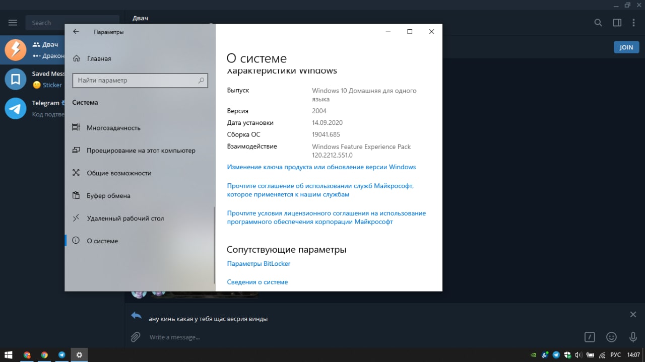This screenshot has width=645, height=362.
Task: Open the Telegram hamburger menu
Action: (x=13, y=23)
